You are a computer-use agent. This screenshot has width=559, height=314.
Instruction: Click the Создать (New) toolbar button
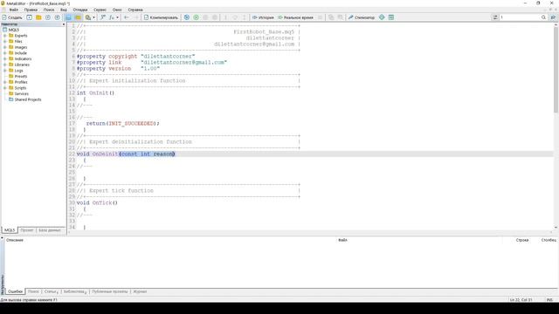point(11,17)
